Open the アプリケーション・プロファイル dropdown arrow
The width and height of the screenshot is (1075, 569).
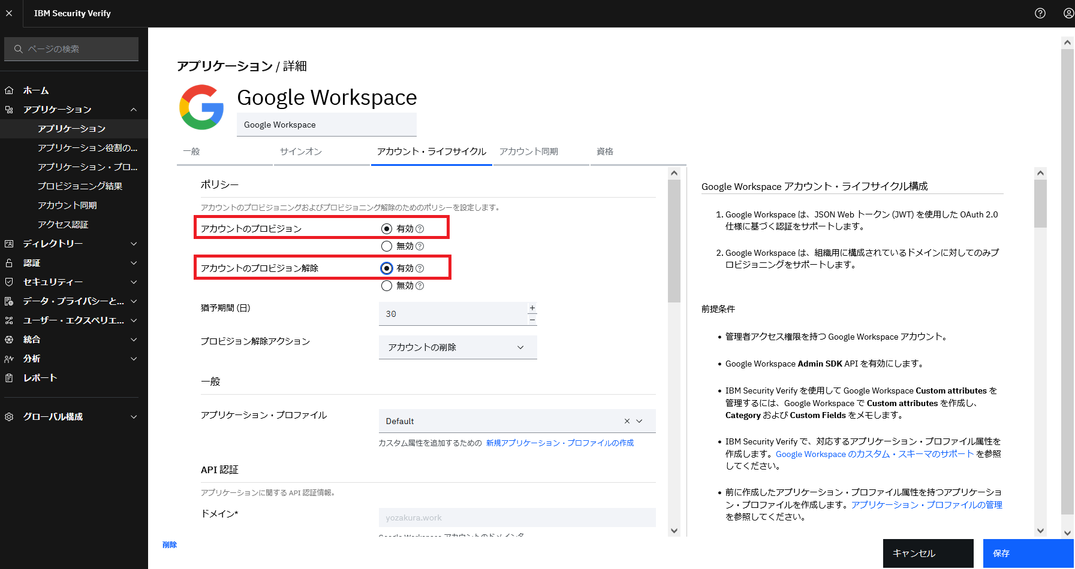[x=640, y=421]
